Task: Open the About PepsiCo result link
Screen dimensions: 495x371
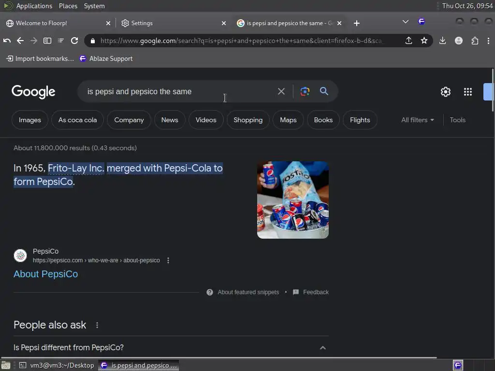Action: pos(46,274)
